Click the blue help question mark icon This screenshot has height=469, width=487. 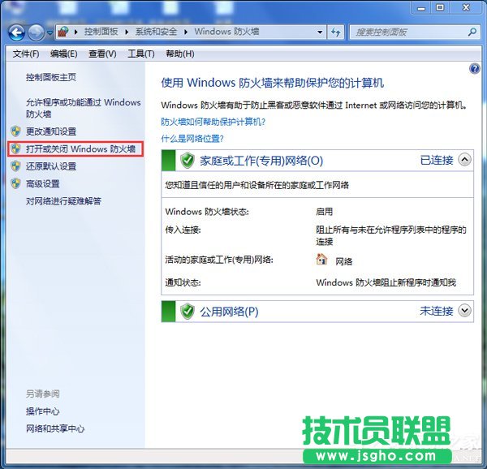(x=475, y=69)
